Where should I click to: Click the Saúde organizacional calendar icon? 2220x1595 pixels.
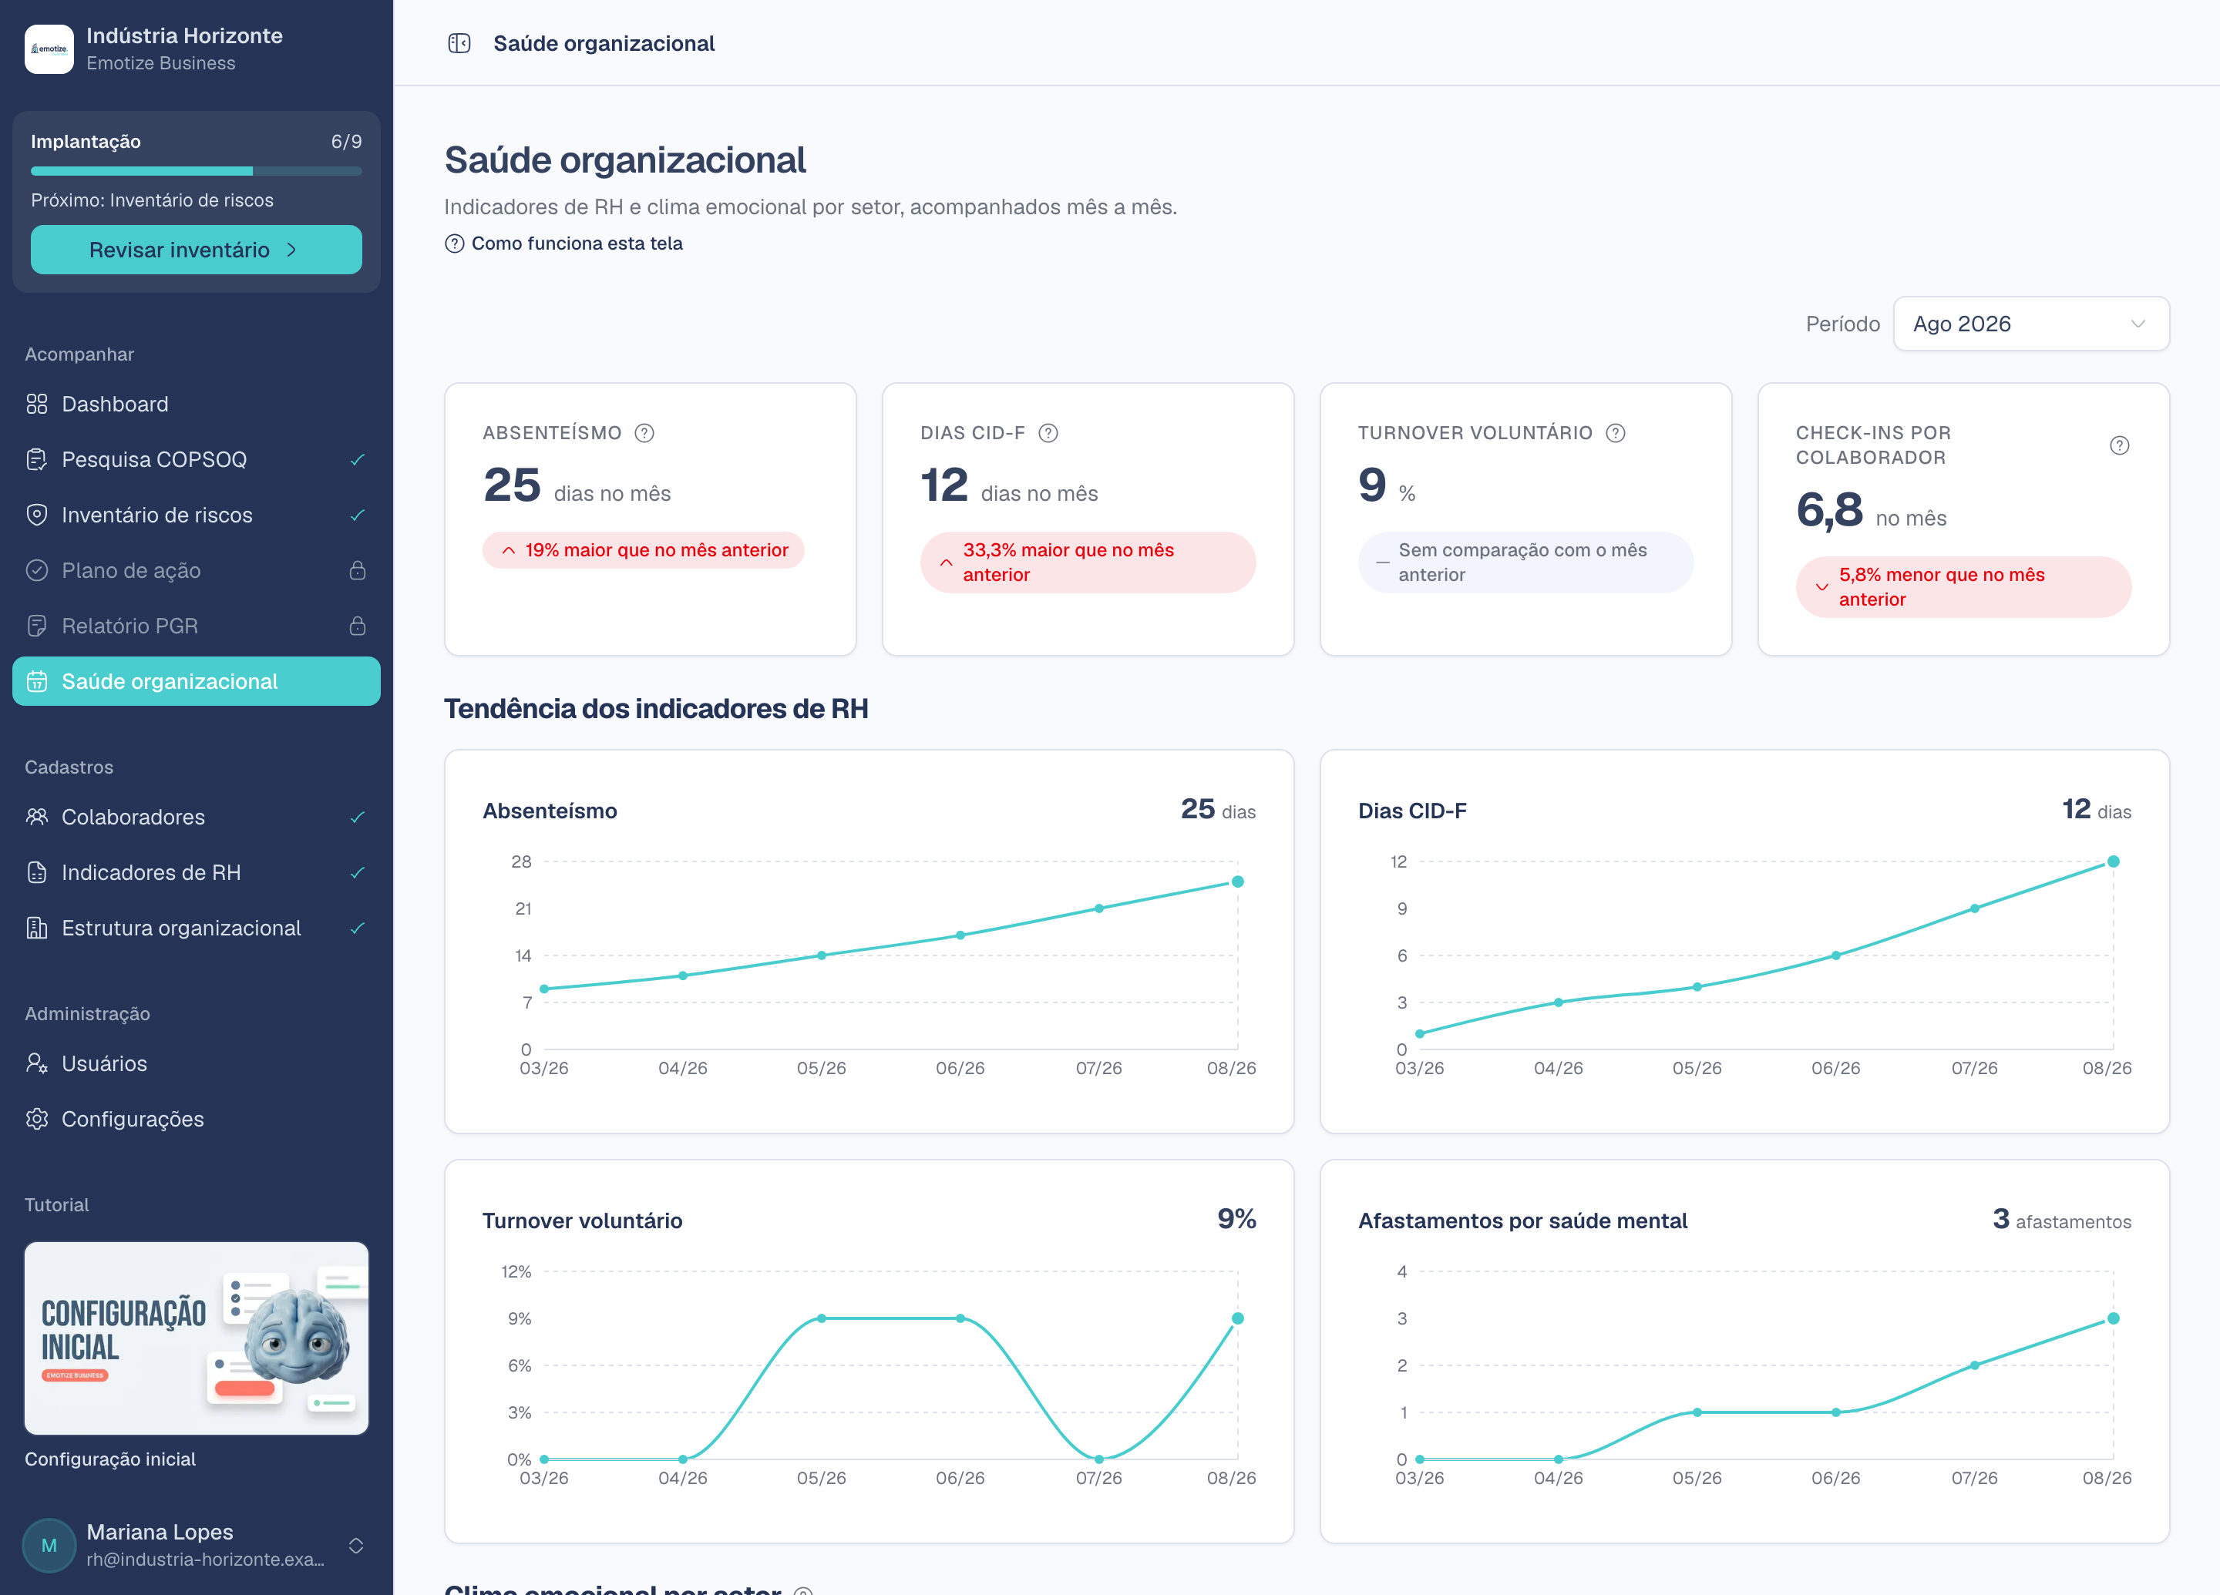(x=37, y=681)
